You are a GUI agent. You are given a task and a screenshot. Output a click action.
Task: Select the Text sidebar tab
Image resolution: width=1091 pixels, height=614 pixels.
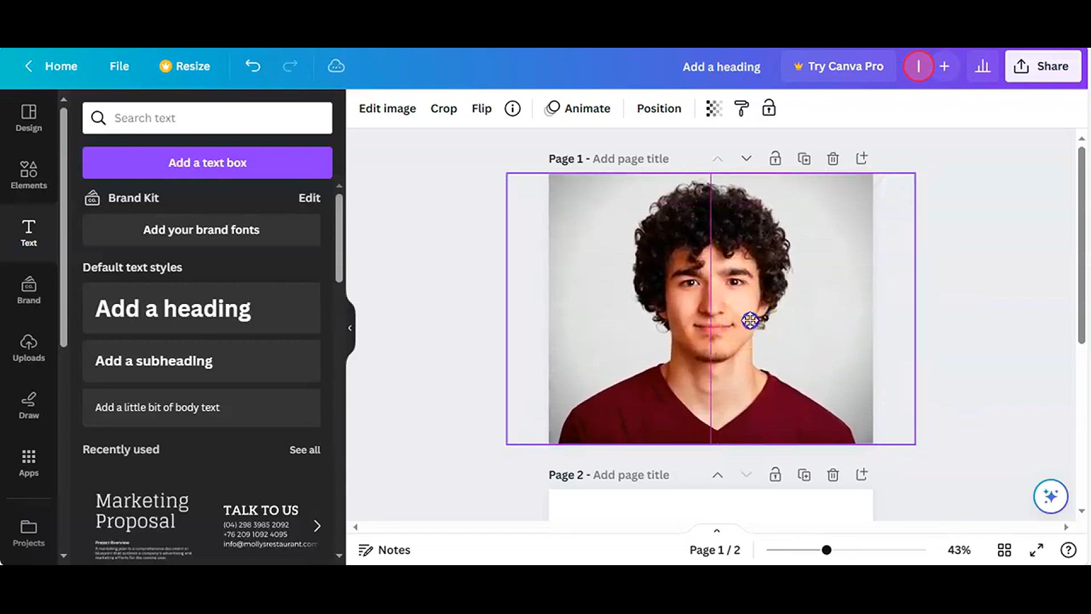pyautogui.click(x=28, y=233)
